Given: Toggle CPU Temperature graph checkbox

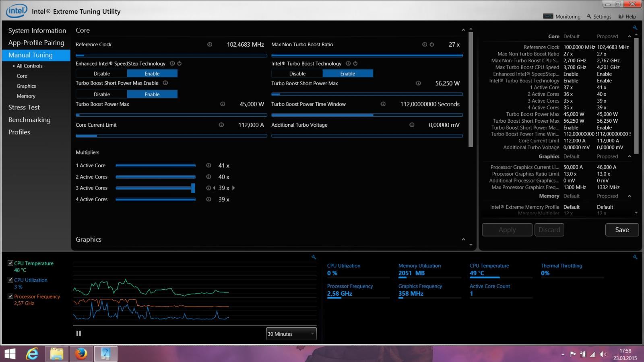Looking at the screenshot, I should coord(10,263).
